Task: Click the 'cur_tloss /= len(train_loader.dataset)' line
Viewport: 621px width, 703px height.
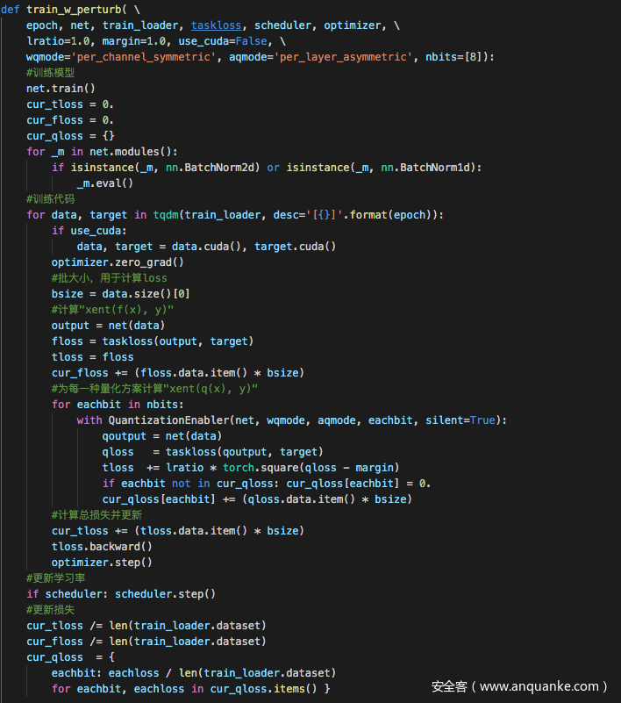Action: click(146, 626)
